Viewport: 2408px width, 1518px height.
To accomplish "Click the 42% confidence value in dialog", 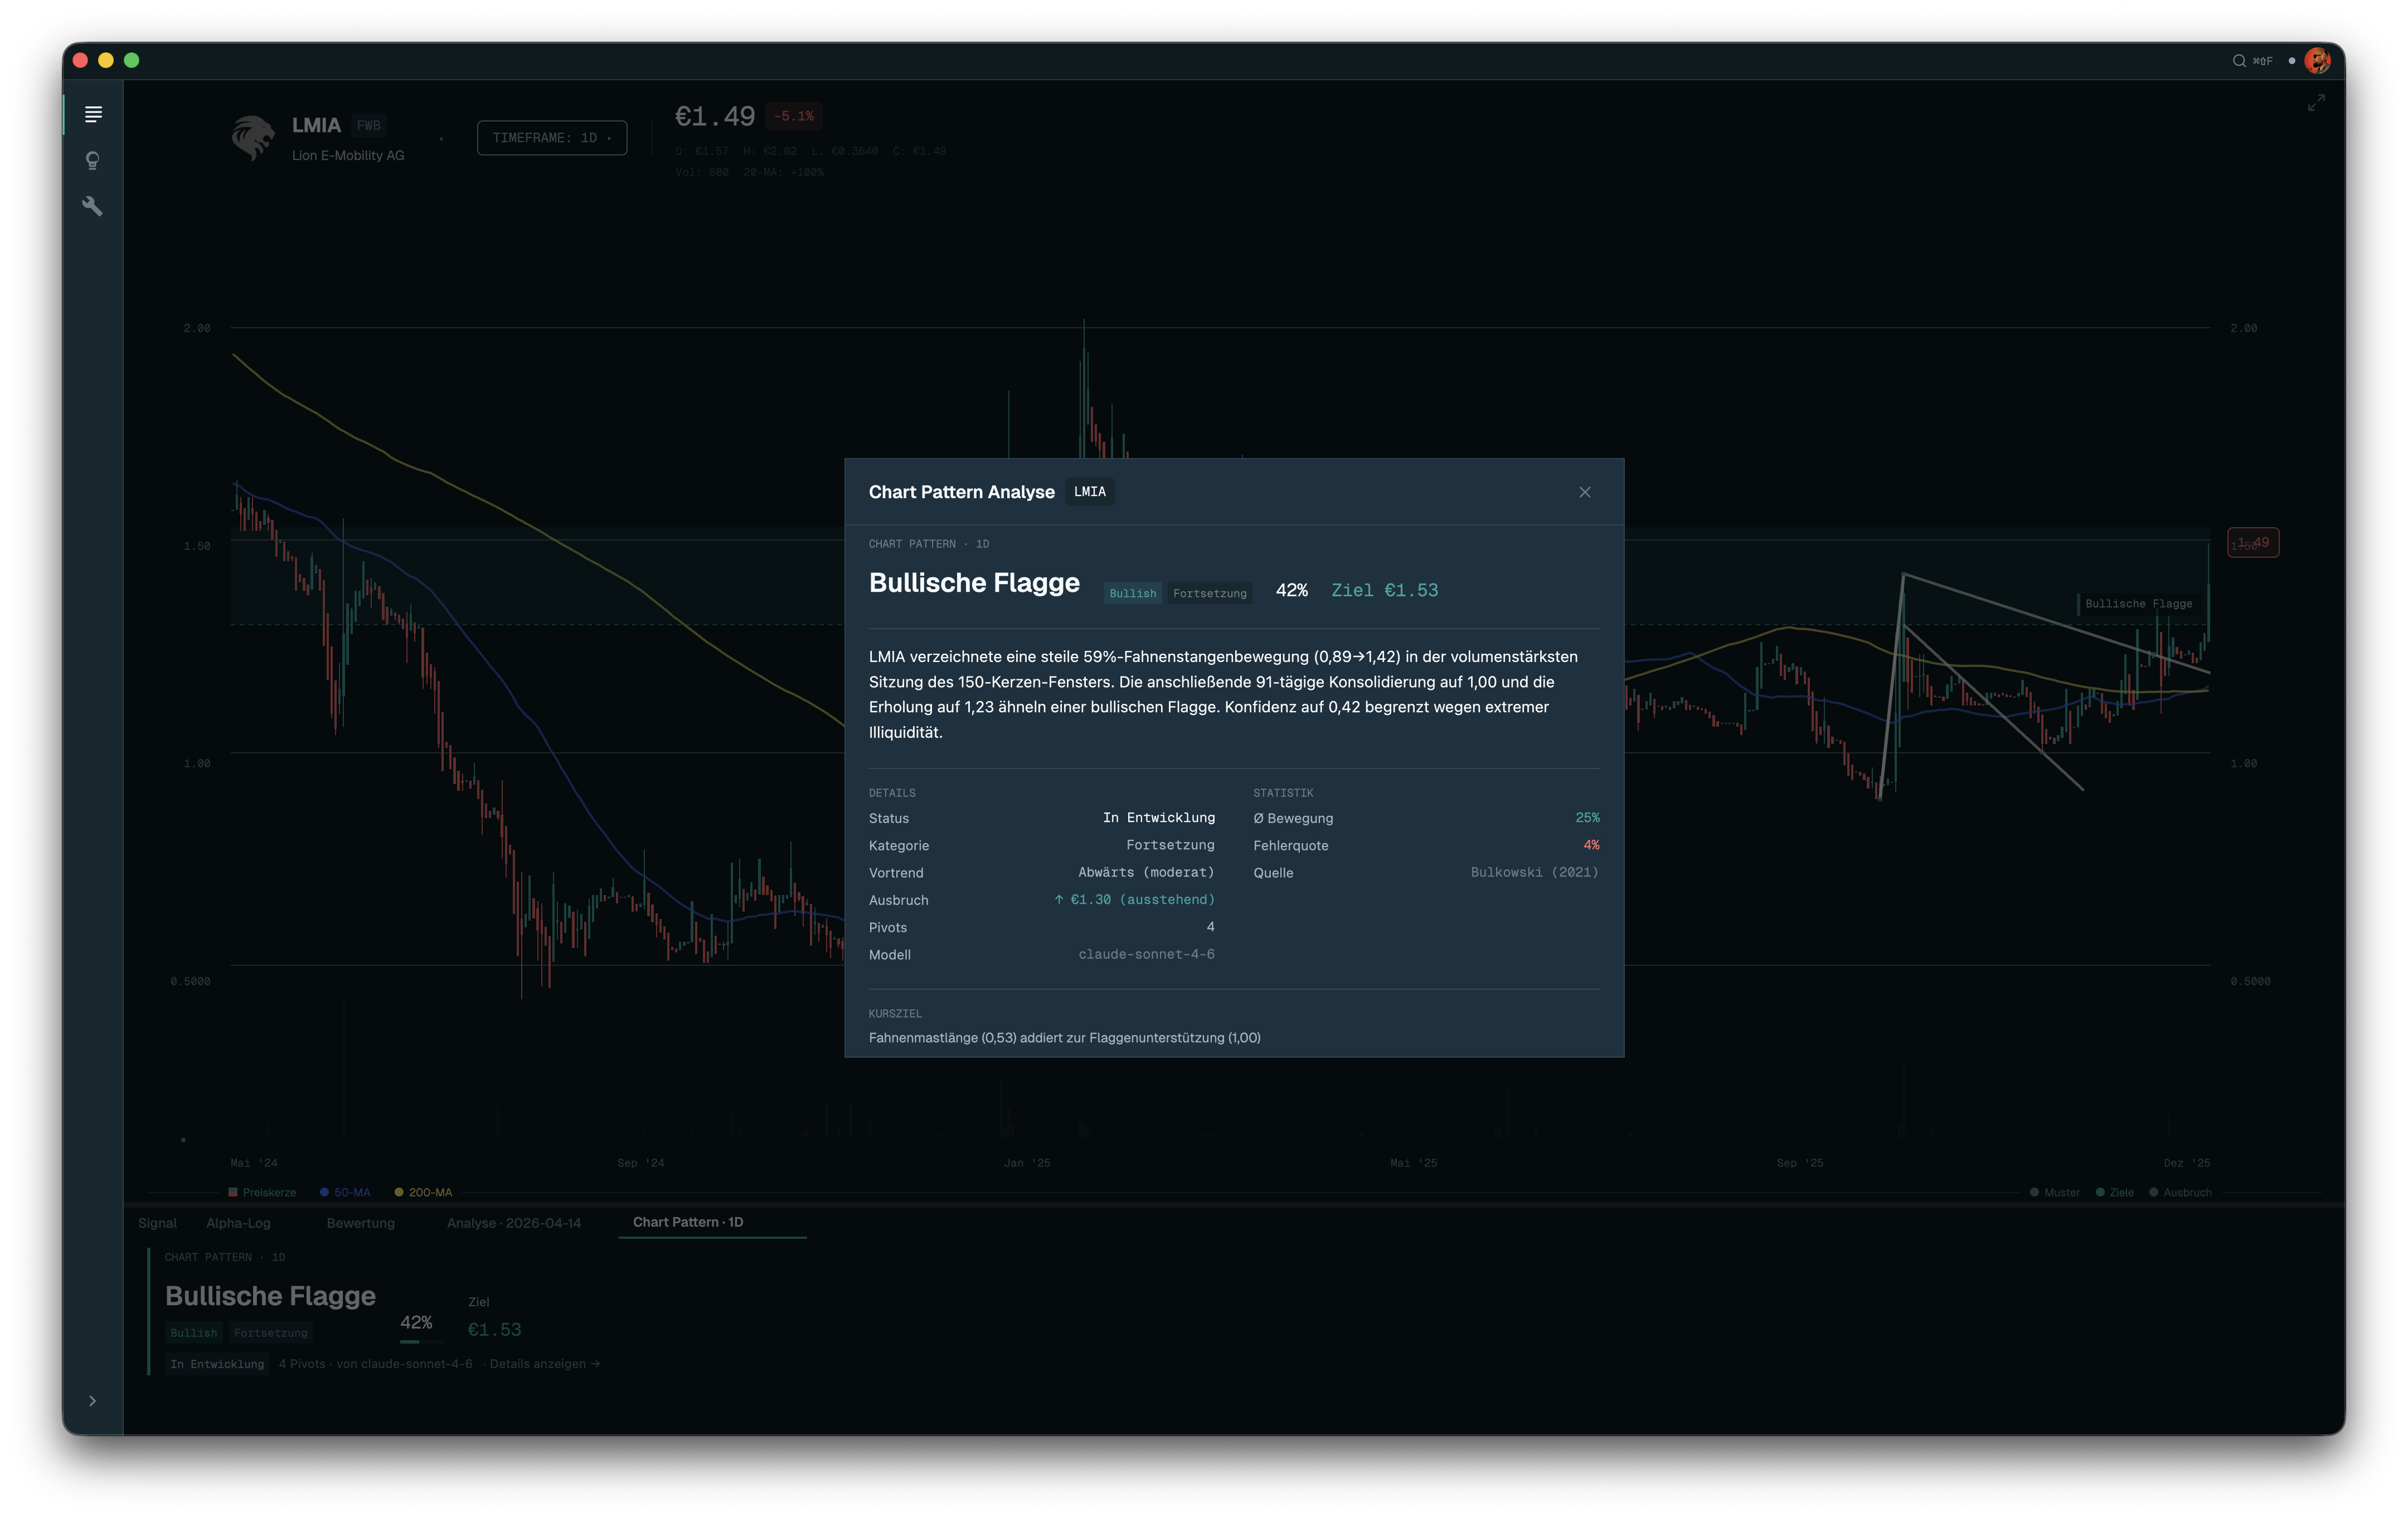I will pyautogui.click(x=1291, y=590).
